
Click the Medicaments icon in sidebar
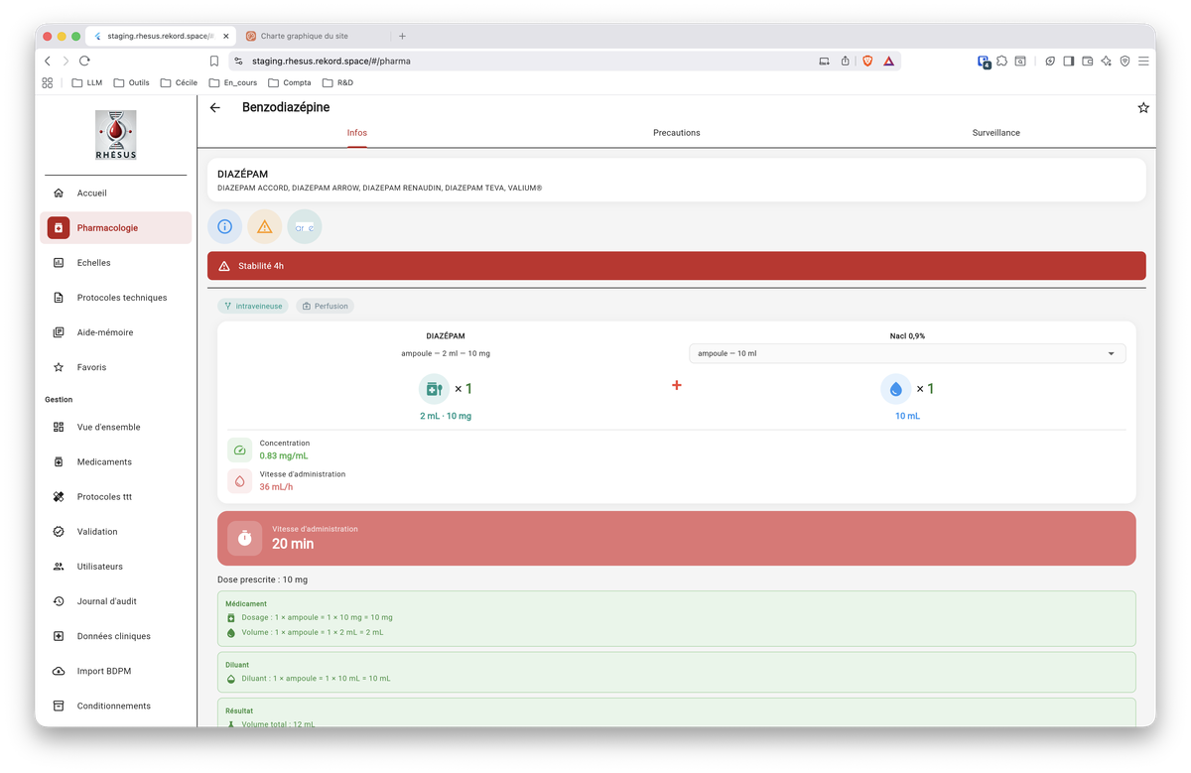point(59,461)
